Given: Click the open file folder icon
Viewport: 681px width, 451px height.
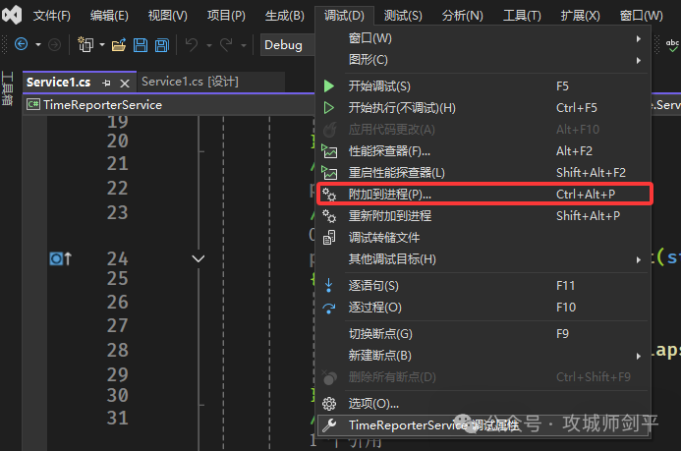Looking at the screenshot, I should (x=119, y=45).
